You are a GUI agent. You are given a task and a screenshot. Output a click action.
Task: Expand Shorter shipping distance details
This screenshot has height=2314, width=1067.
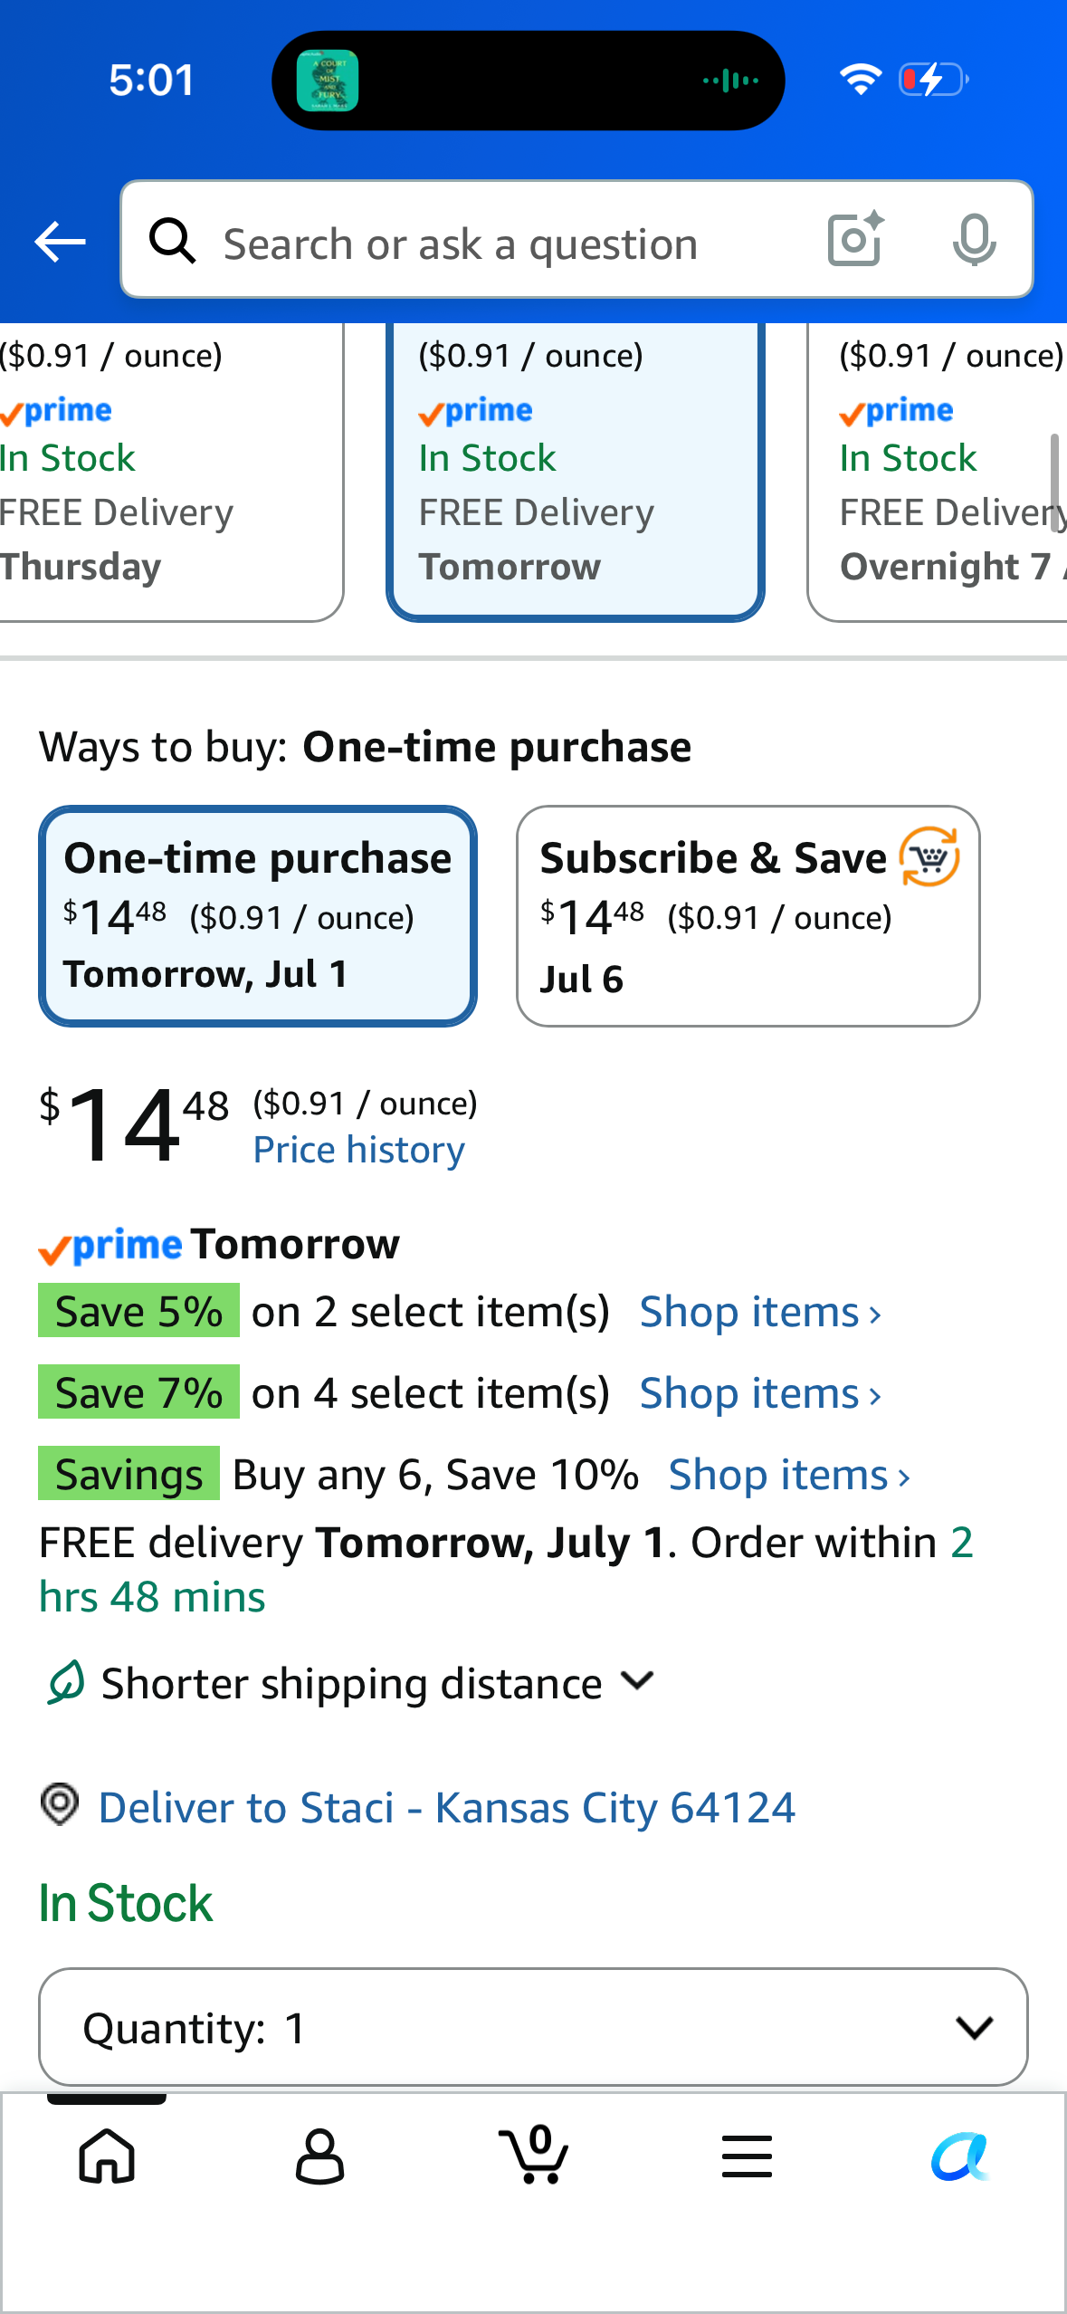point(350,1683)
